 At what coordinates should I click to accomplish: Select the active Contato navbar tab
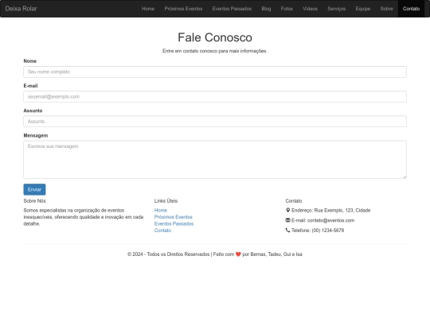tap(411, 9)
